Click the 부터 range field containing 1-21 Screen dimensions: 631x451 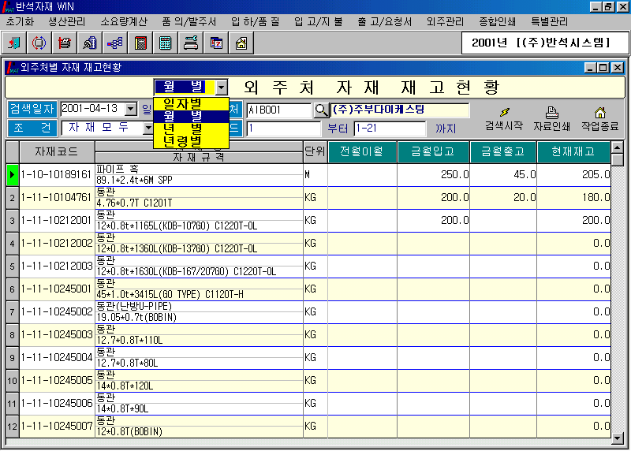pyautogui.click(x=389, y=128)
